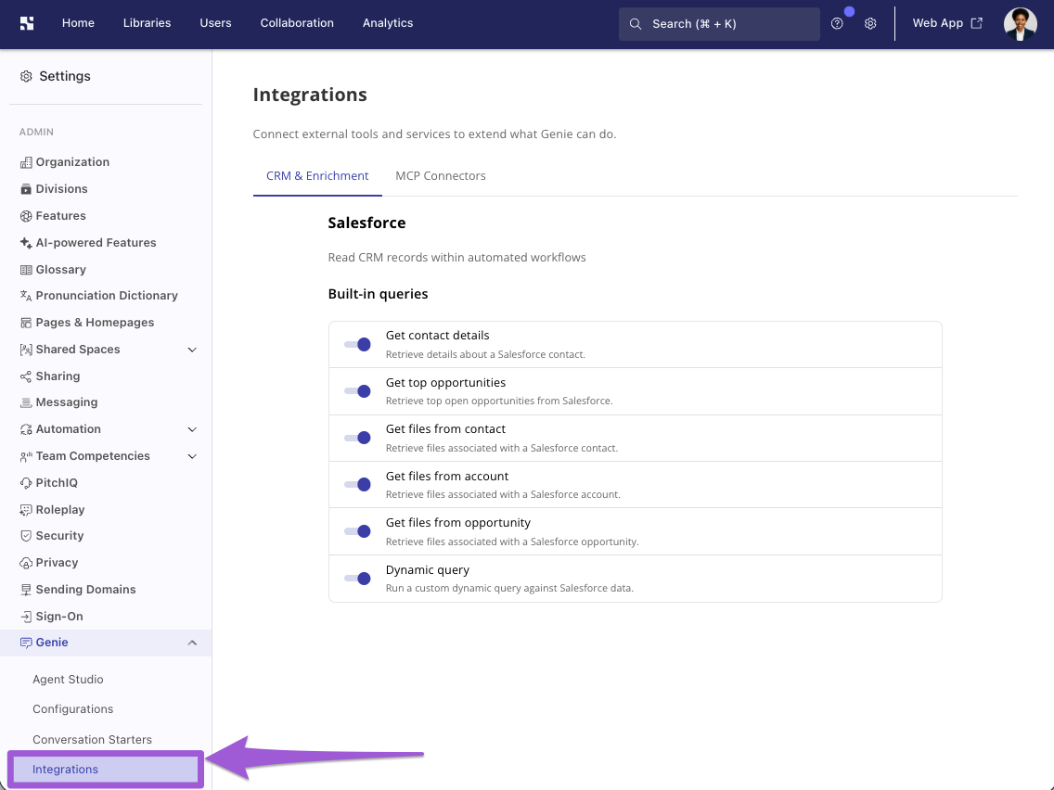Click the settings gear icon in header

coord(870,23)
